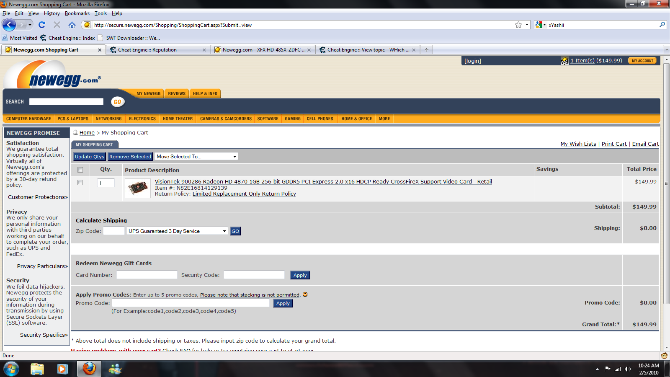Toggle the select-all checkbox in cart header
670x377 pixels.
click(80, 170)
